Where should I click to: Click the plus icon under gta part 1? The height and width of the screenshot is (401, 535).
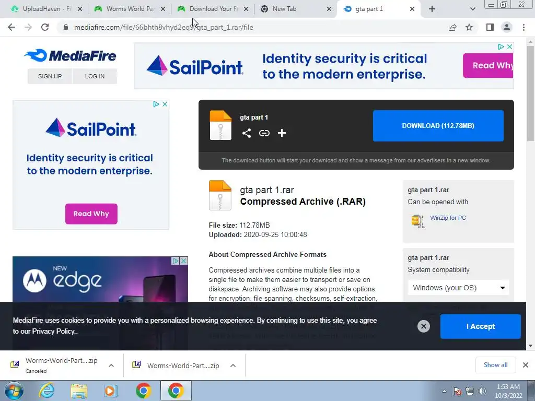[x=282, y=133]
